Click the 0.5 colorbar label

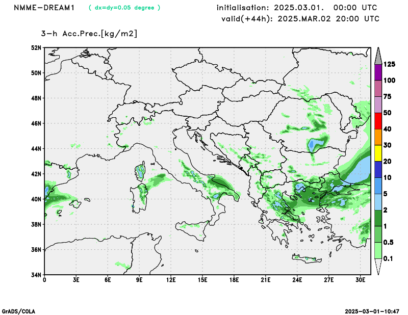[x=389, y=243]
